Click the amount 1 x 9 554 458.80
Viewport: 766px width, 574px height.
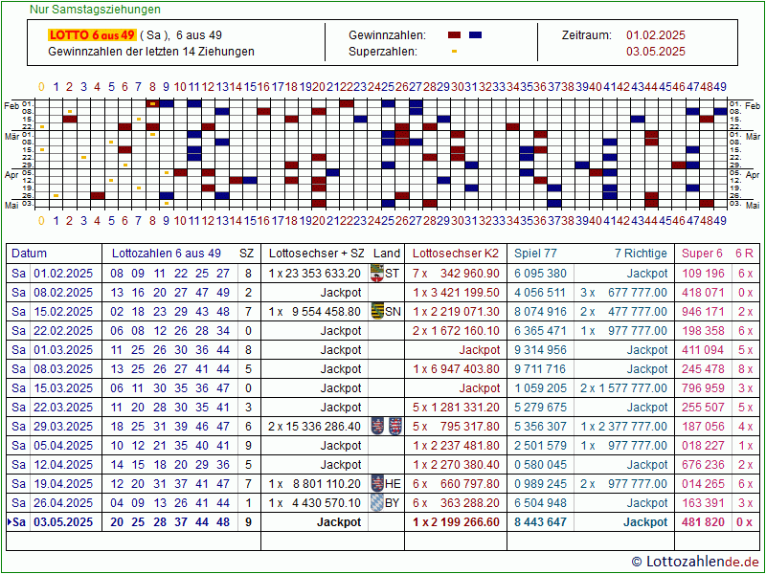click(x=315, y=312)
